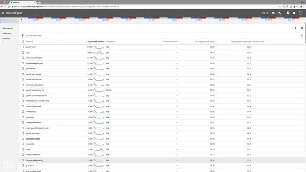Image resolution: width=306 pixels, height=172 pixels.
Task: Open the notifications bell
Action: tap(294, 13)
